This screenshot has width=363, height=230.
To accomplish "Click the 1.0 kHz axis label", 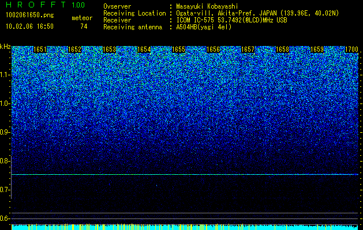I will click(x=5, y=103).
